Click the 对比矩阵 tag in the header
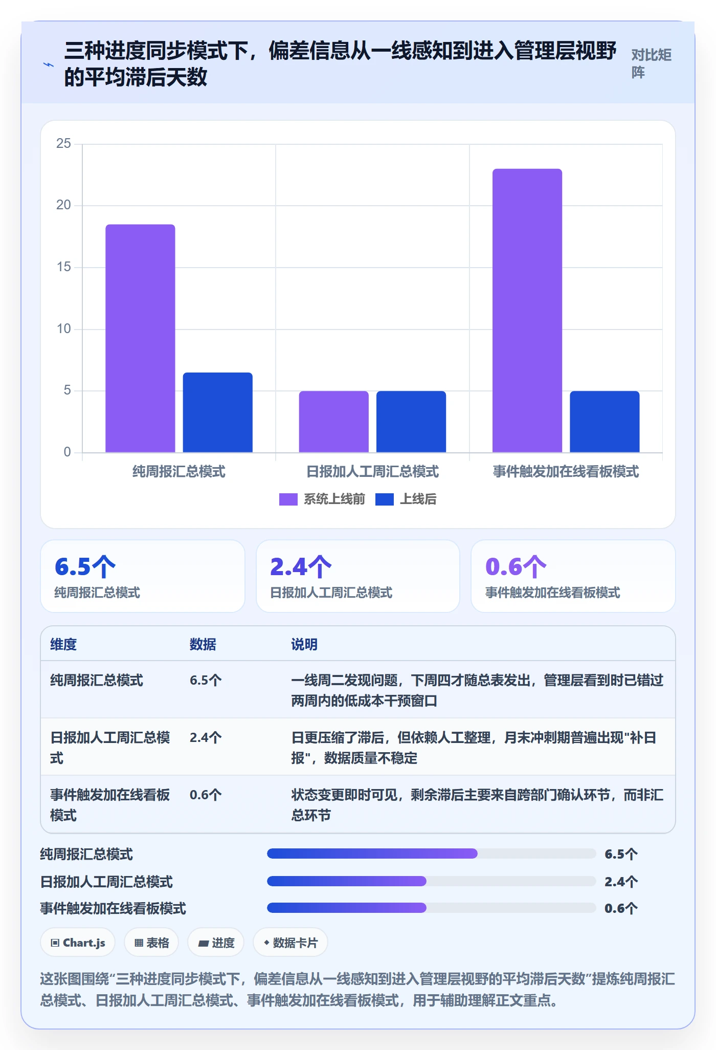This screenshot has width=716, height=1050. [x=651, y=63]
